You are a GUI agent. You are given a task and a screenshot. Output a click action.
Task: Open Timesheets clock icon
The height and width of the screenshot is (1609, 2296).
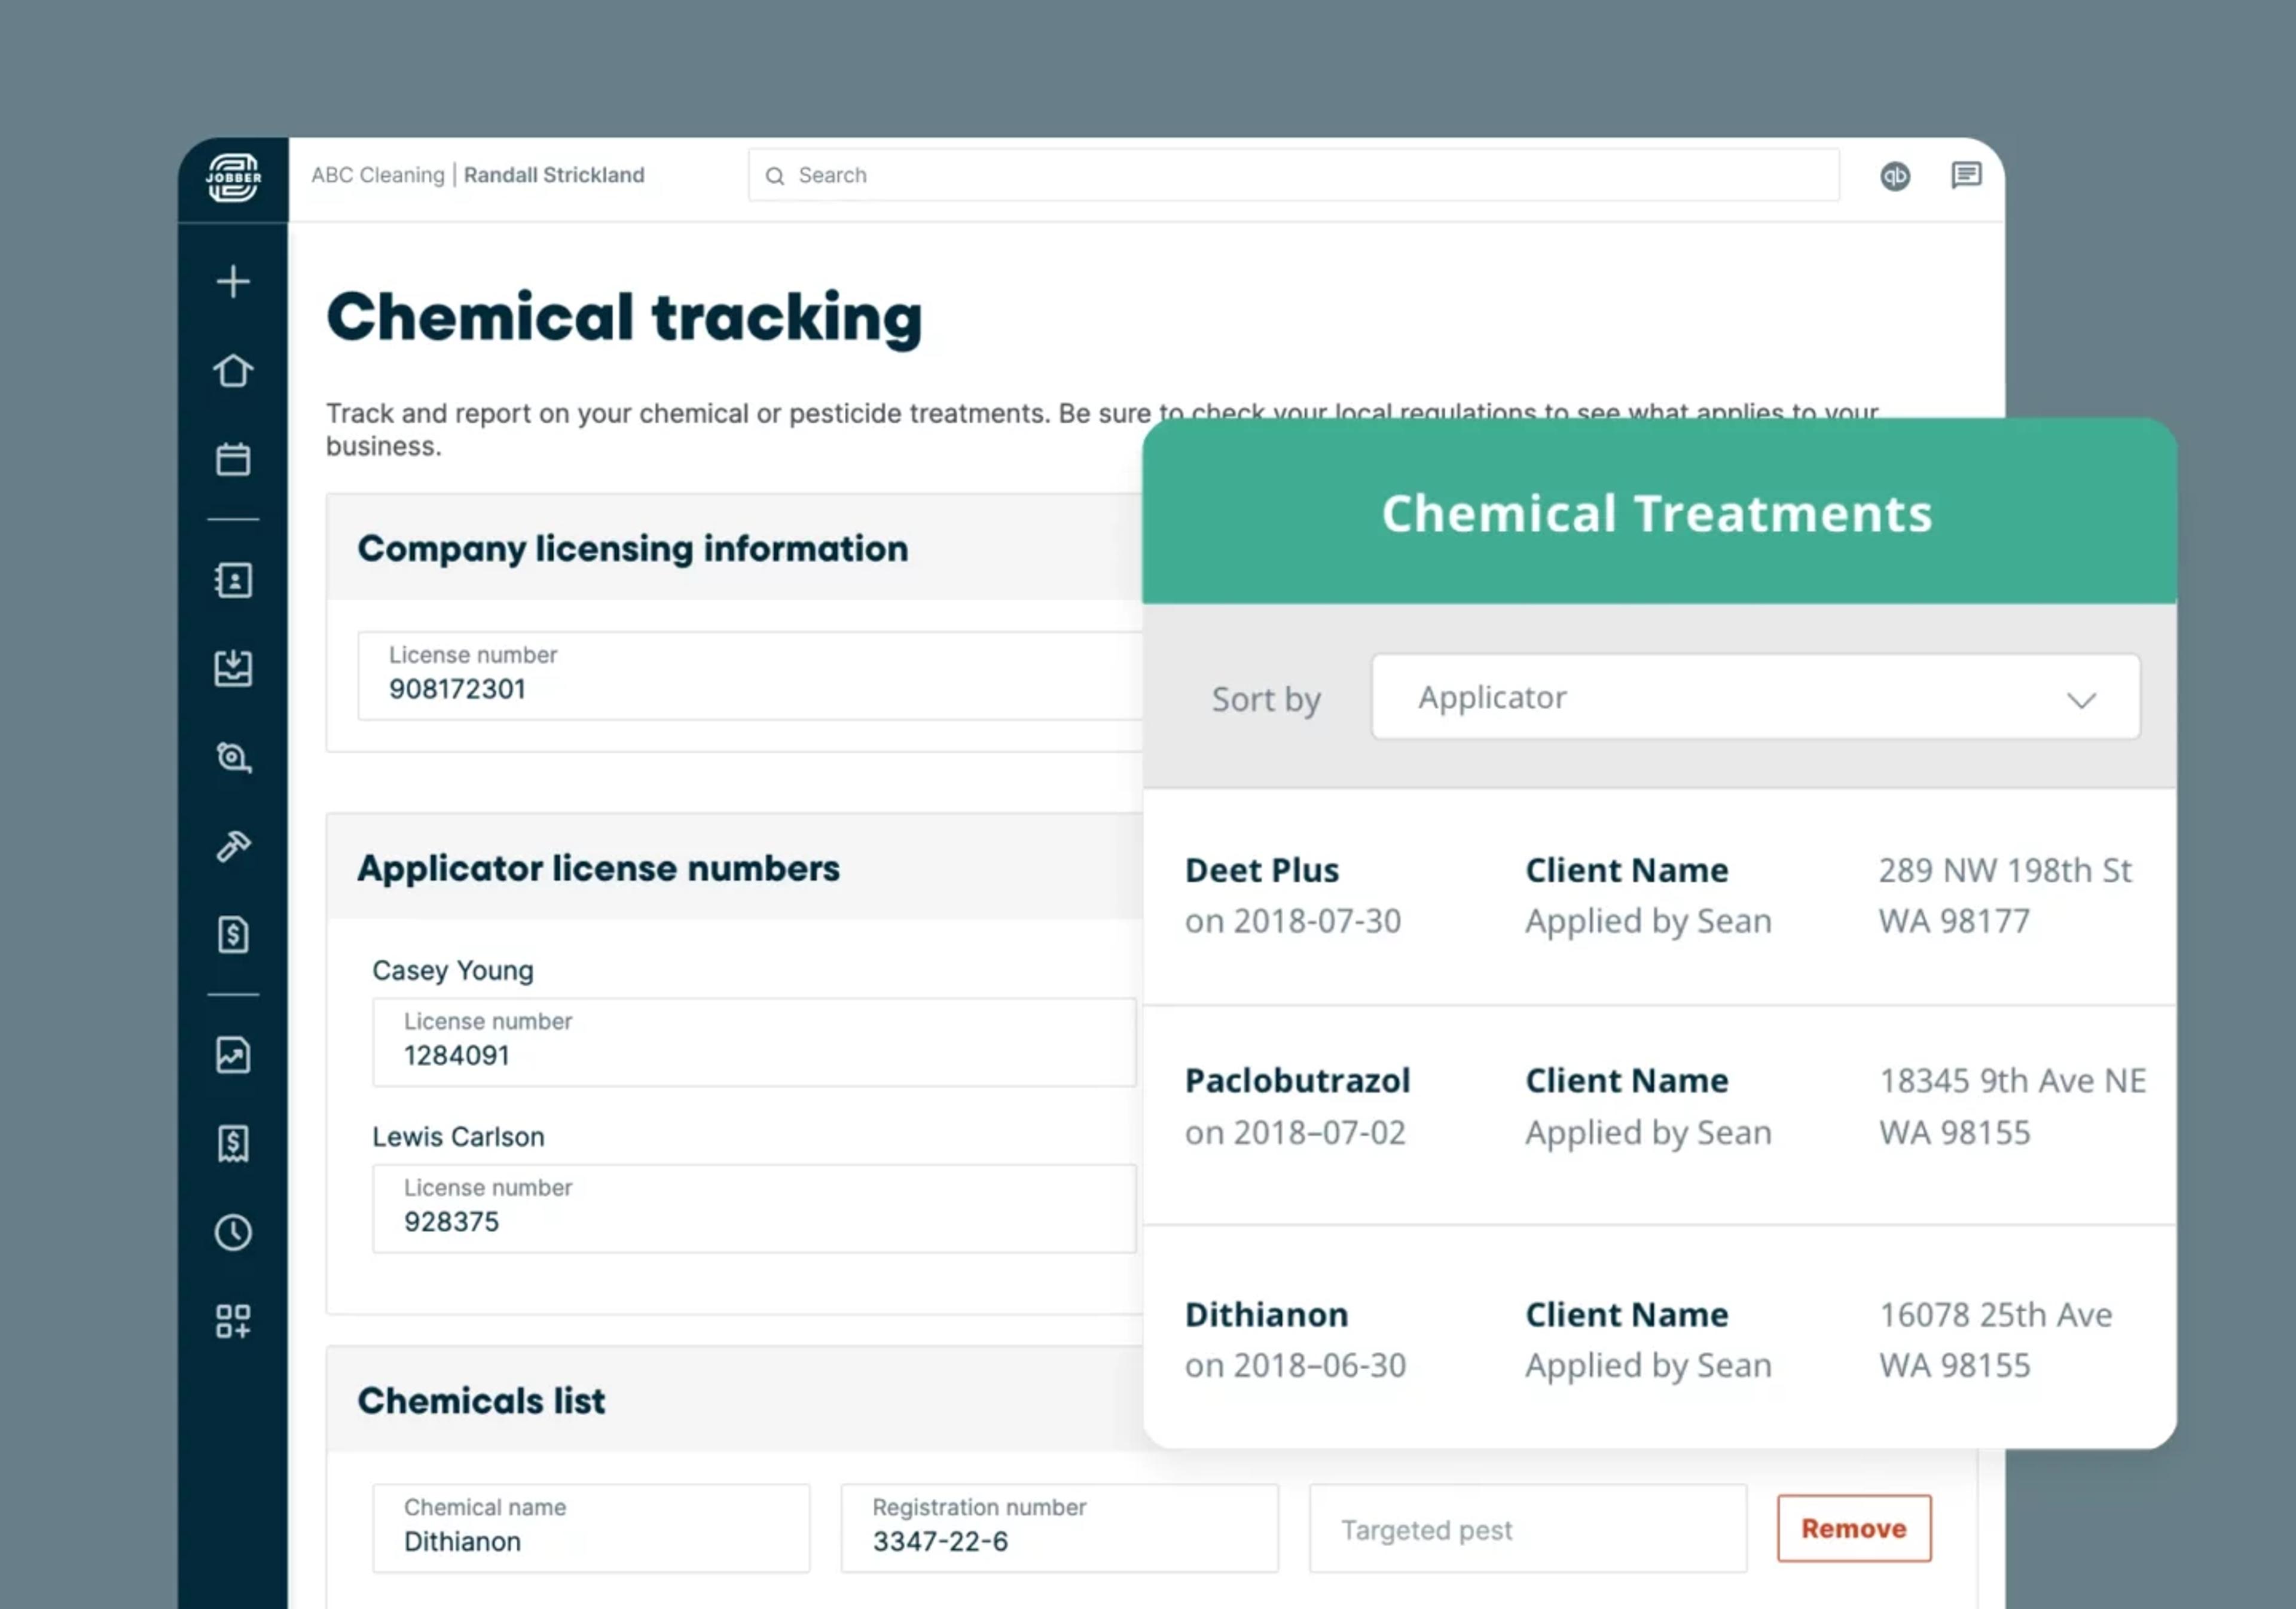pyautogui.click(x=233, y=1232)
